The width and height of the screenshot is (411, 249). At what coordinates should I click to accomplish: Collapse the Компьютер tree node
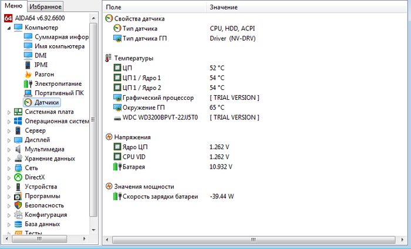pos(9,28)
